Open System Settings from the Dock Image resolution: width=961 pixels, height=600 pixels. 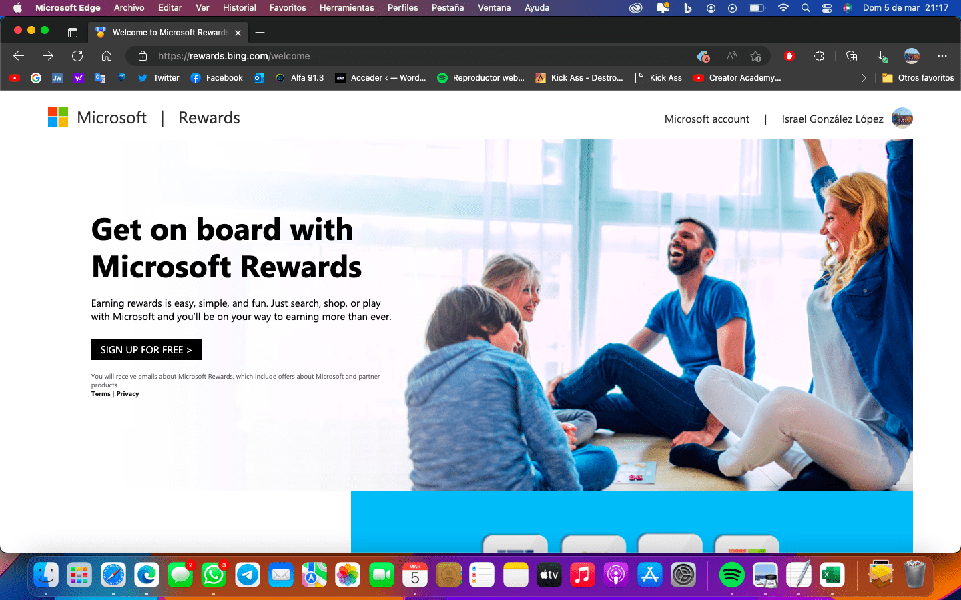pos(683,575)
